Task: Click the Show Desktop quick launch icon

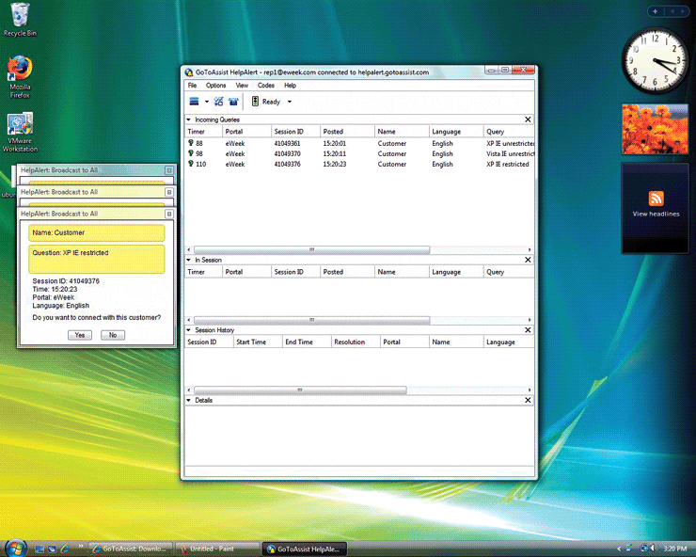Action: pos(40,549)
